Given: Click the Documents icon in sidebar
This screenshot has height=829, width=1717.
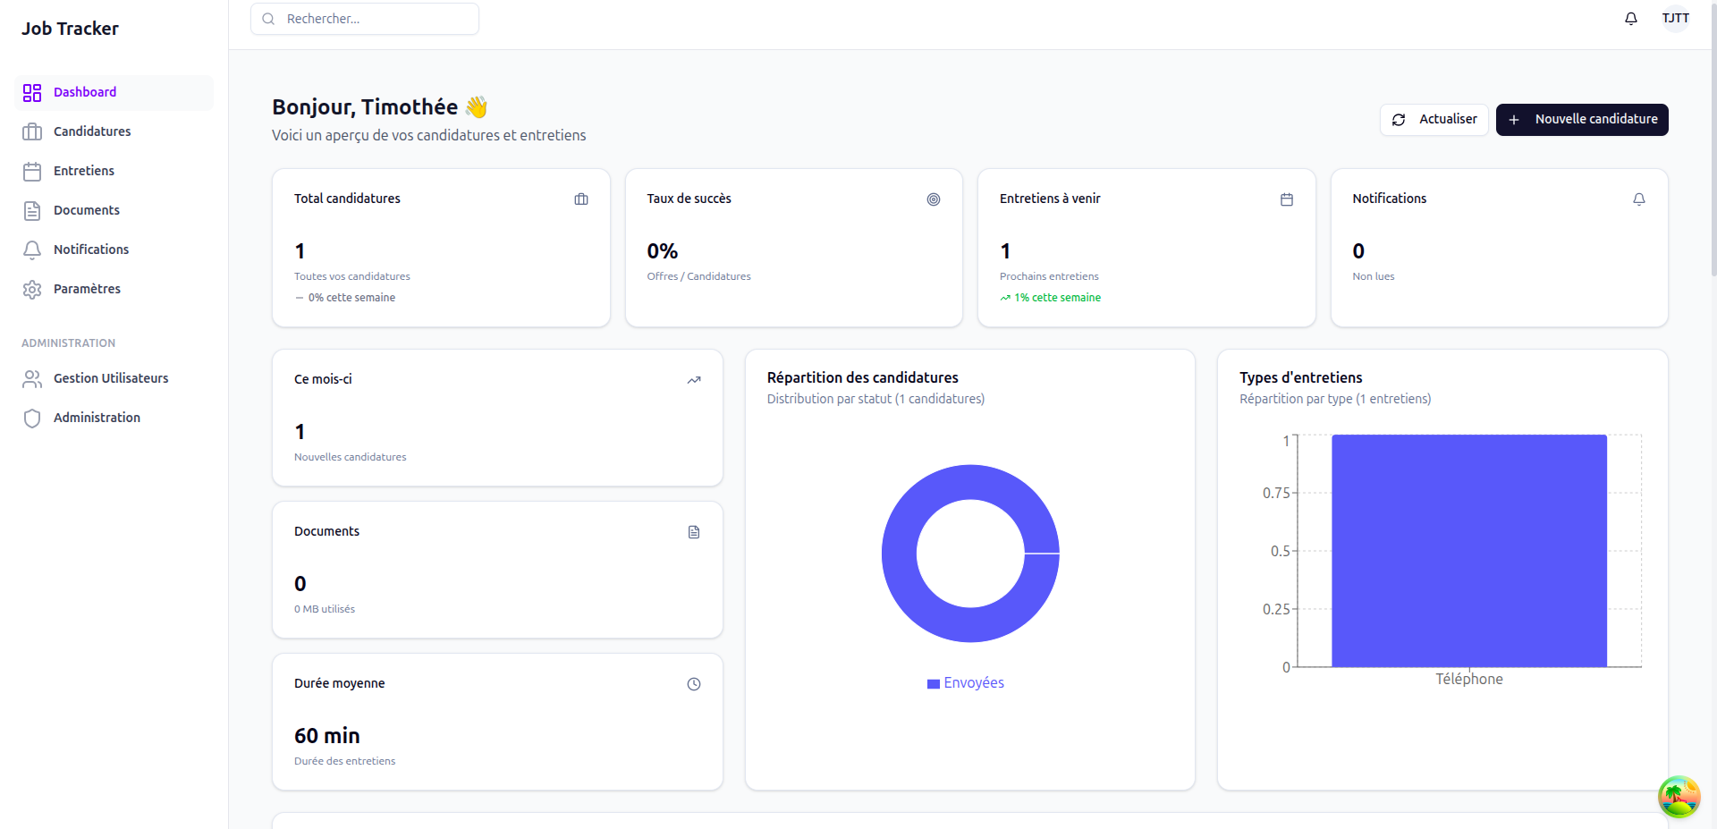Looking at the screenshot, I should [x=32, y=210].
